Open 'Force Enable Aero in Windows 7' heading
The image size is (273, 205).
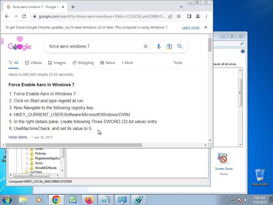pyautogui.click(x=41, y=85)
